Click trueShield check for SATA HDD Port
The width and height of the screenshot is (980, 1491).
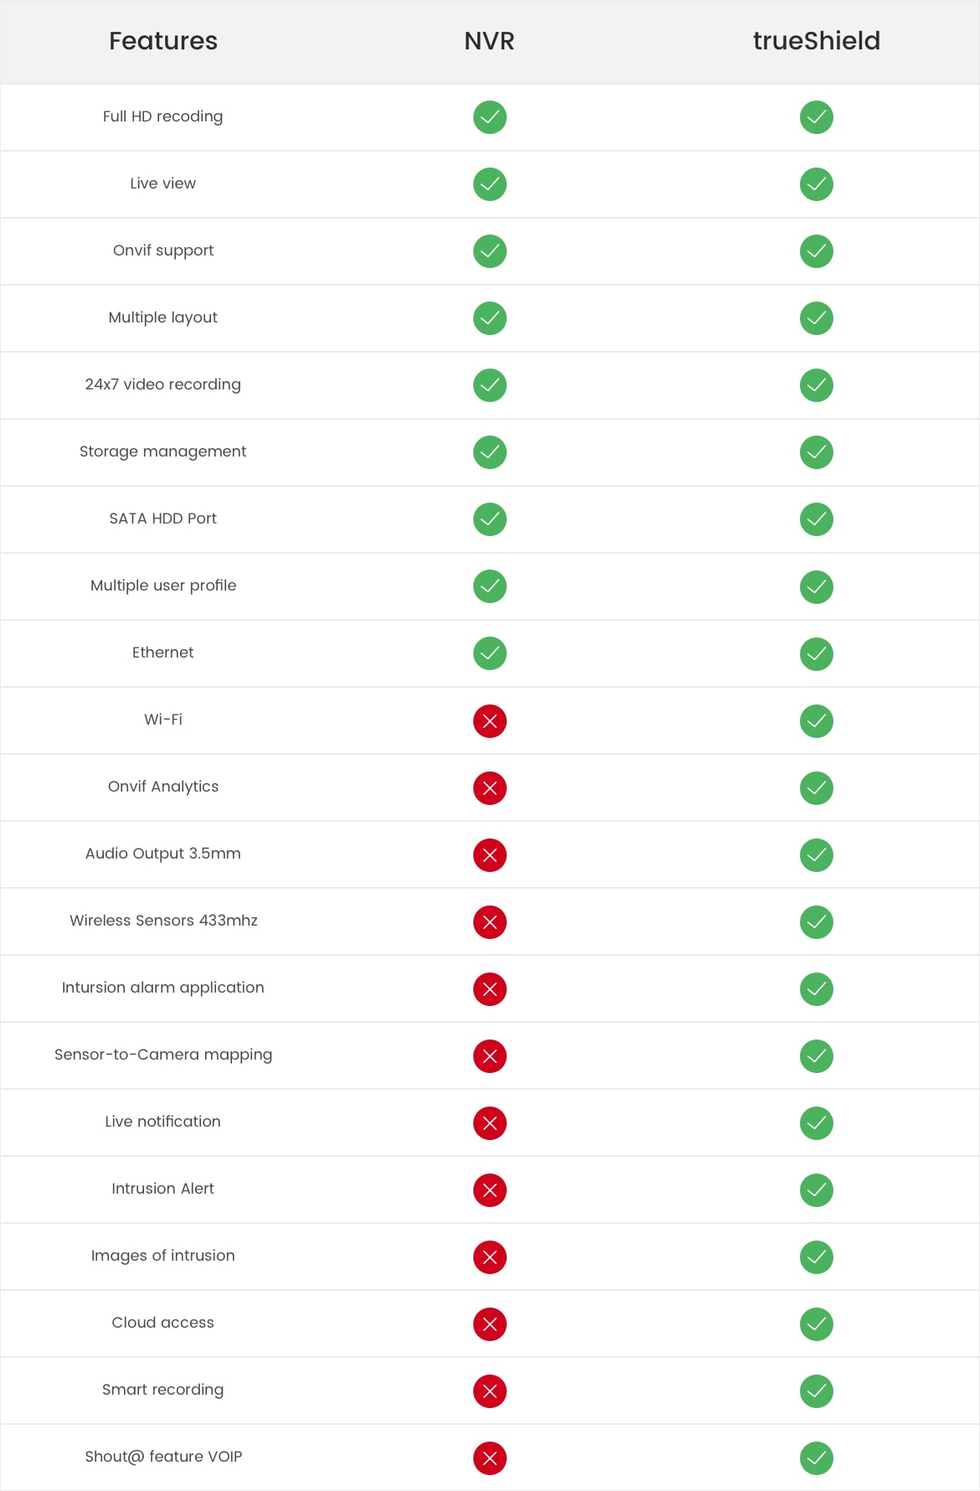pyautogui.click(x=817, y=519)
